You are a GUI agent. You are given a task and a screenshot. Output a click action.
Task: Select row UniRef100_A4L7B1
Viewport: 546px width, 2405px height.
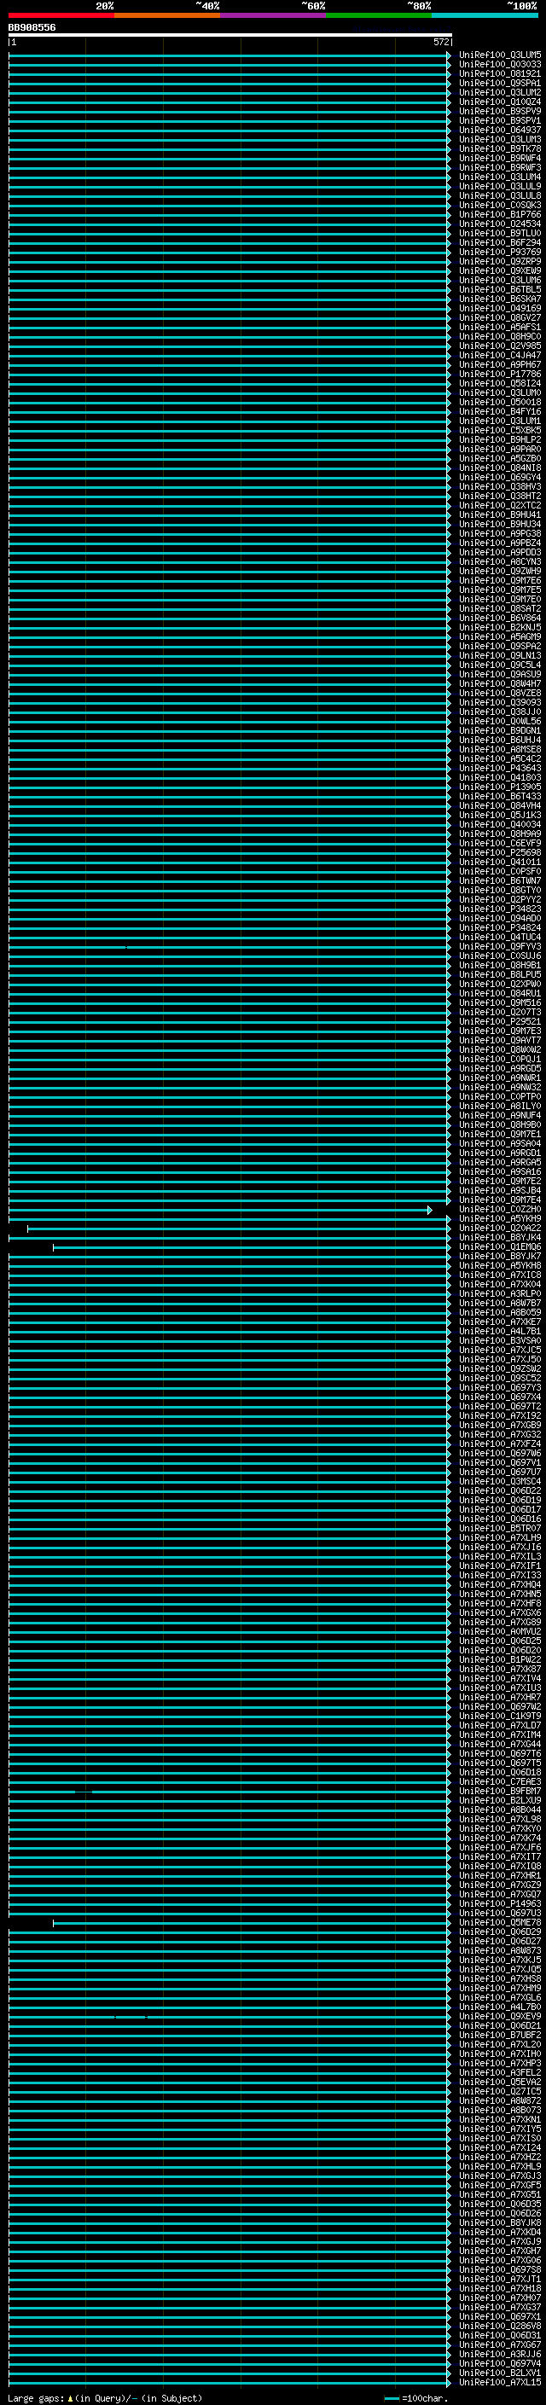[500, 1332]
